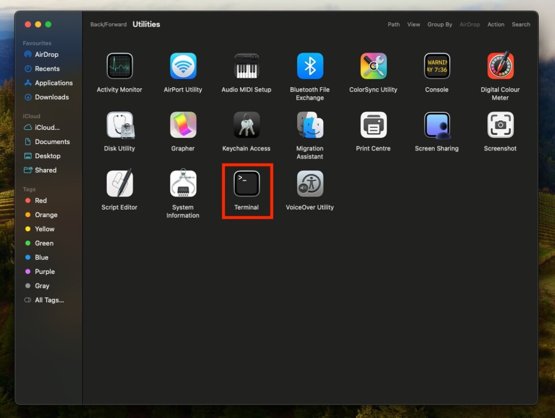Filter by the Red tag

[41, 200]
